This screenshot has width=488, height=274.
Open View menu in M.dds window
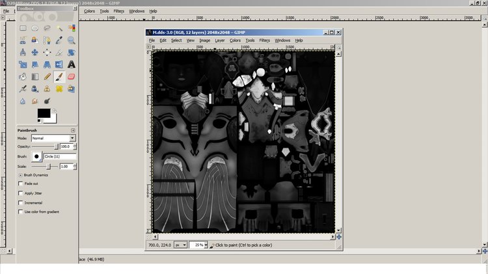[x=191, y=40]
